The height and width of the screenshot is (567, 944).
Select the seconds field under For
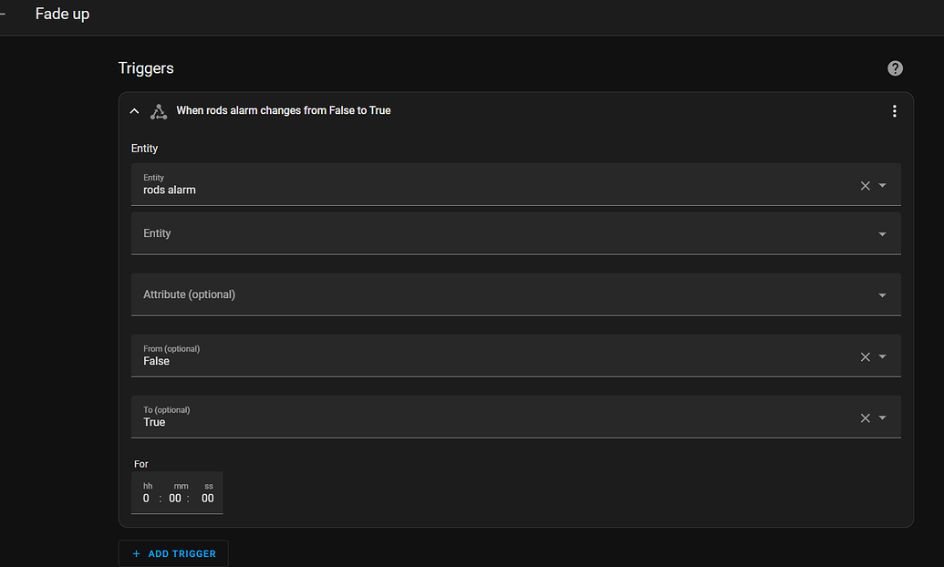tap(208, 499)
